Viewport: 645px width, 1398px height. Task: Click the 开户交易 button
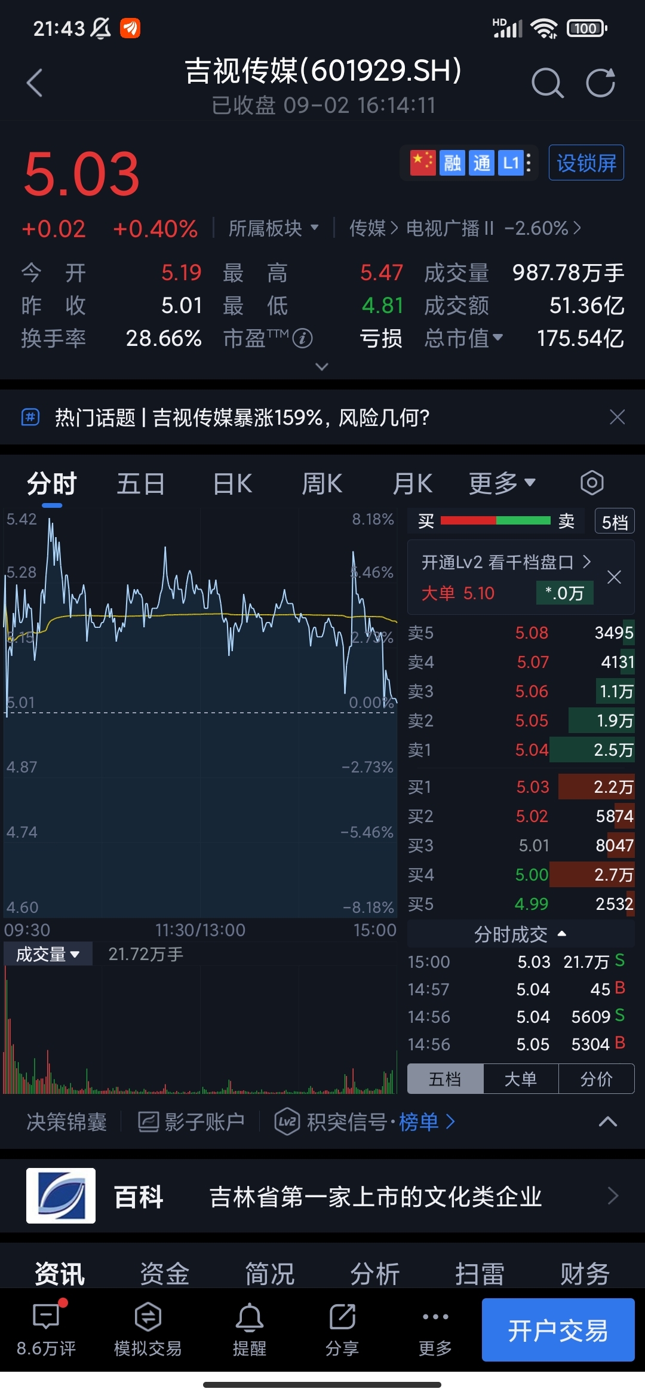click(x=558, y=1330)
